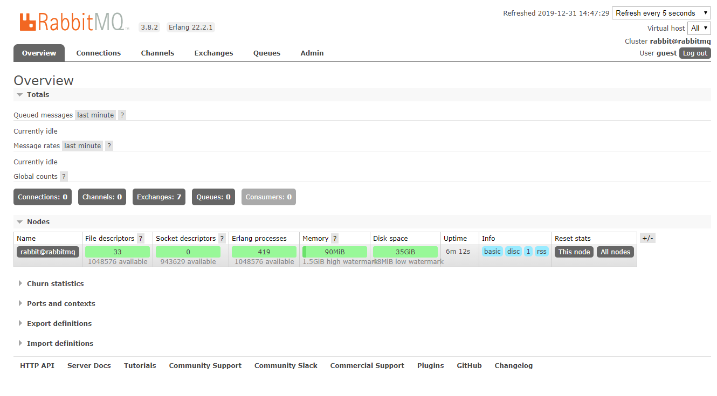Open node rabbit@rabbitmq details
This screenshot has height=396, width=717.
(49, 252)
